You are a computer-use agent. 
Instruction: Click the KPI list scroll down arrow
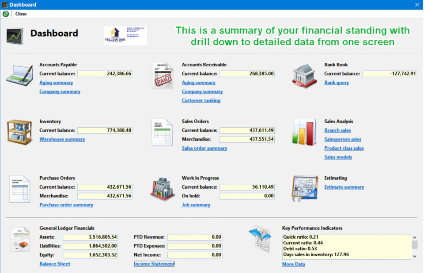tap(415, 256)
